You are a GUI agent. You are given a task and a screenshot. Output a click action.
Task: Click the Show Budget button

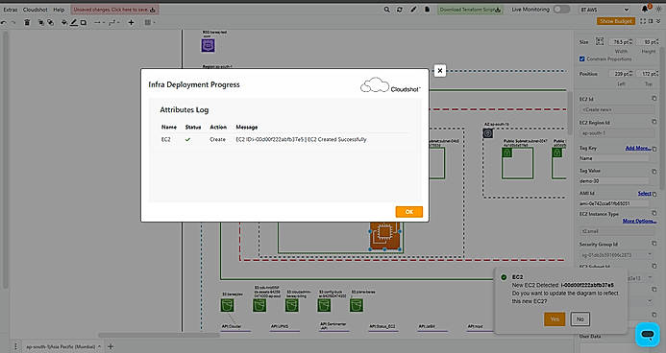coord(616,21)
